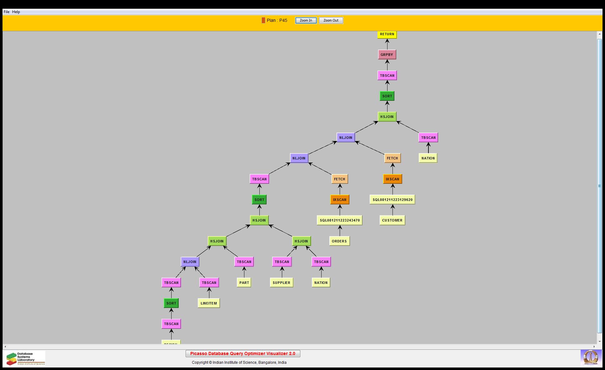The height and width of the screenshot is (370, 605).
Task: Click the Zoom Out button
Action: pos(331,20)
